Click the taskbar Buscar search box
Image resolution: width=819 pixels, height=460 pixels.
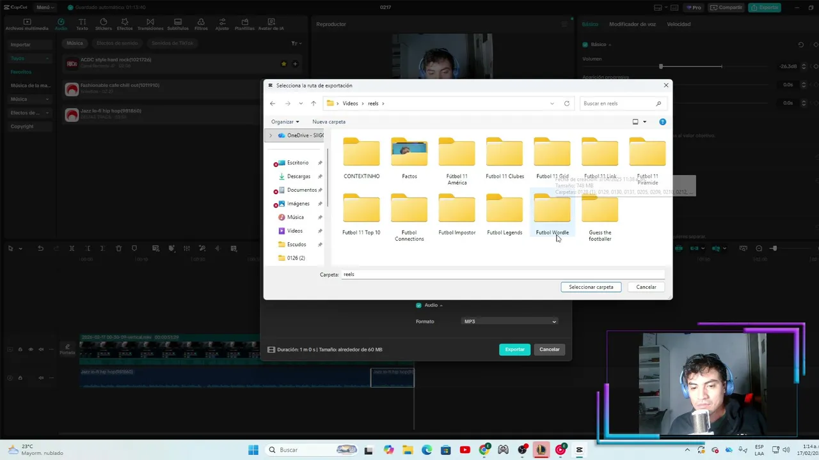point(312,450)
